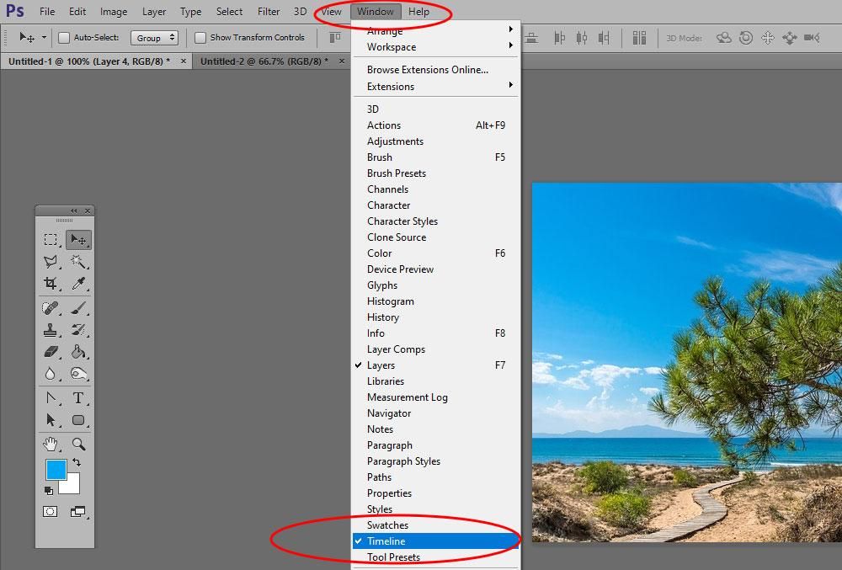This screenshot has width=842, height=570.
Task: Close the floating toolbox panel
Action: [87, 211]
